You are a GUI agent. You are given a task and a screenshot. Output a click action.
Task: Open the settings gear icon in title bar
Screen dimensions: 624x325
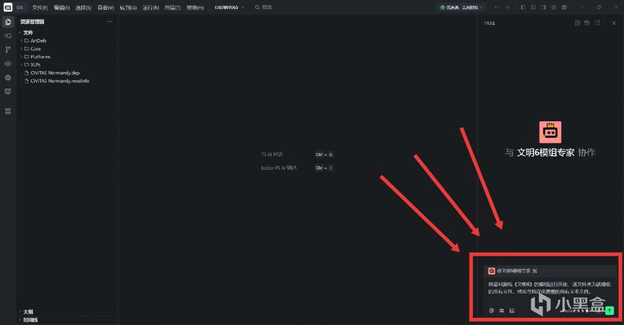coord(554,7)
